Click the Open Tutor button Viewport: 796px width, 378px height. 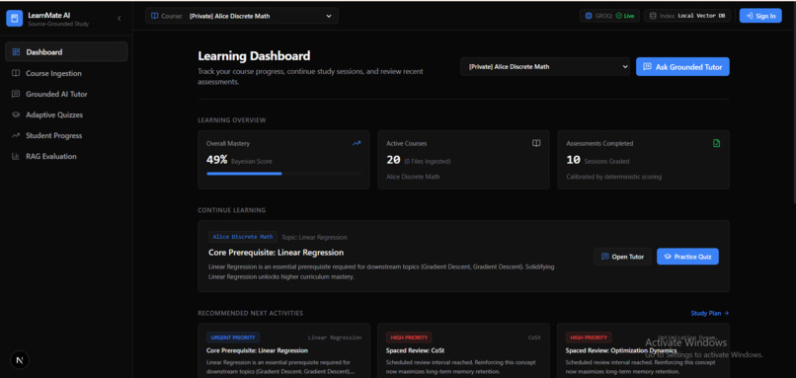(622, 257)
